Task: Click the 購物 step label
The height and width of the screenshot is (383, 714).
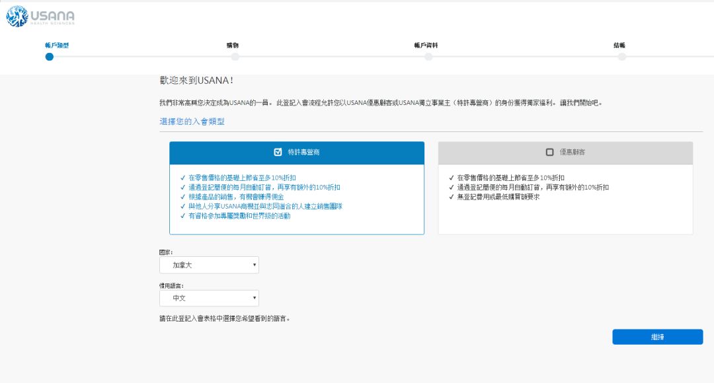Action: tap(233, 45)
